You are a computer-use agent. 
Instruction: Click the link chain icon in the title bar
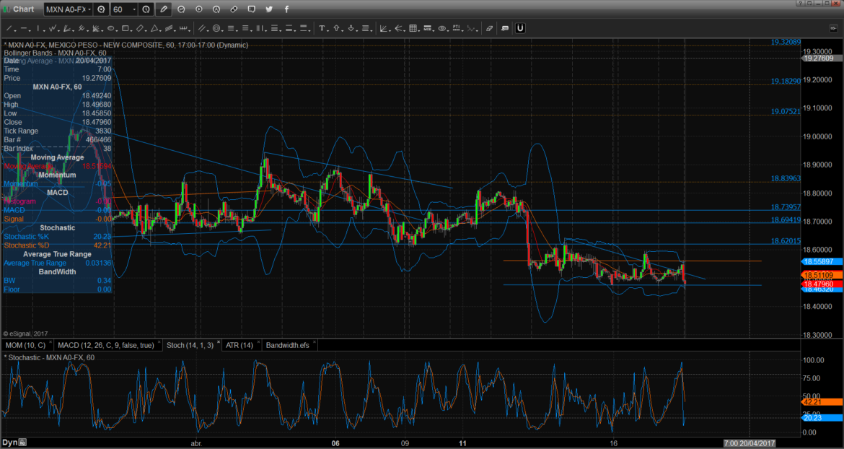[234, 9]
